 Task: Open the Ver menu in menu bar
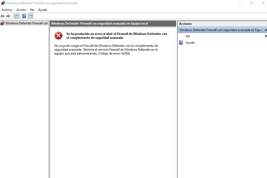coord(32,10)
